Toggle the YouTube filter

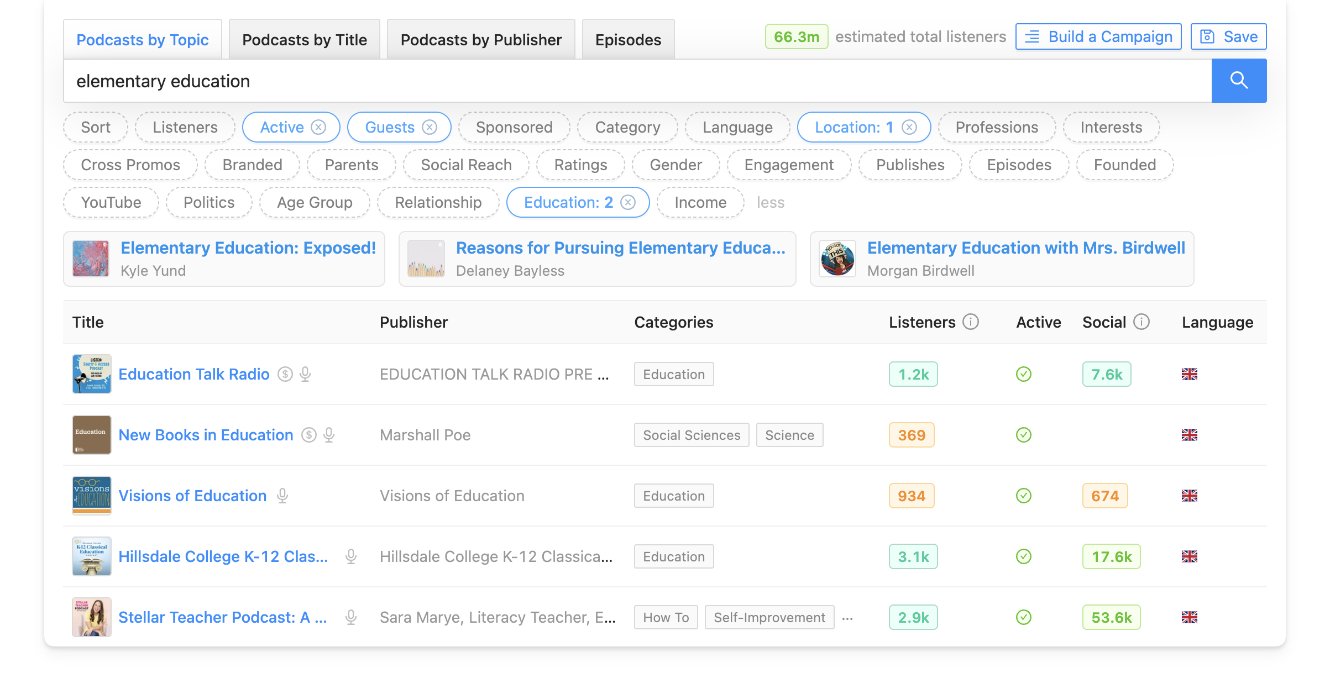[x=111, y=202]
